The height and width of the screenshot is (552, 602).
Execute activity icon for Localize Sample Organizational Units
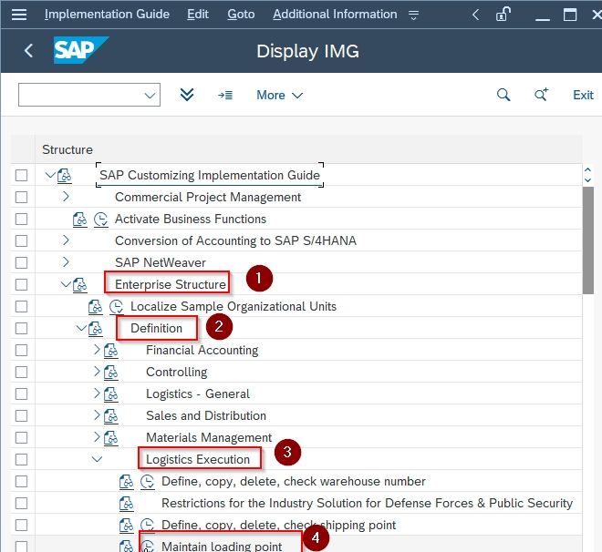(x=117, y=307)
